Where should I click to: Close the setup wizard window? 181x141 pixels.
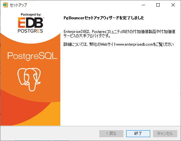(173, 5)
